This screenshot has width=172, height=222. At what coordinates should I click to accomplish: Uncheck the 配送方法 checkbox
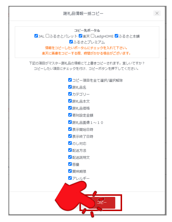point(70,150)
